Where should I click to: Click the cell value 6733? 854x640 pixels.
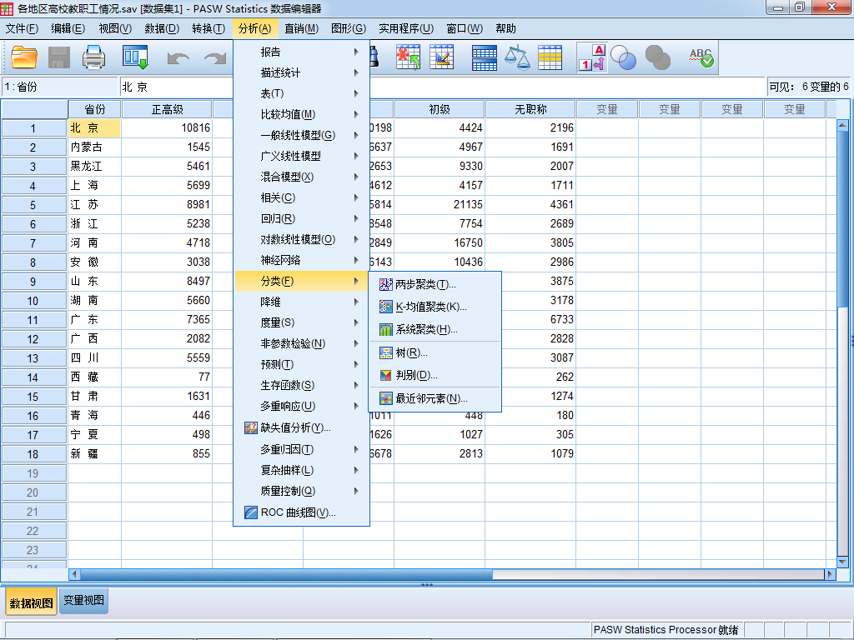[531, 319]
